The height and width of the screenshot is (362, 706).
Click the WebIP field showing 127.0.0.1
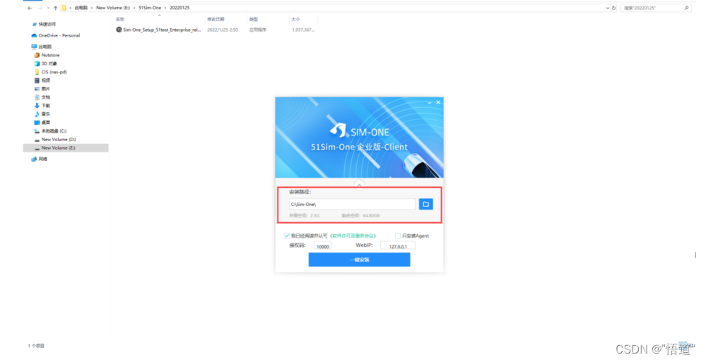(398, 246)
